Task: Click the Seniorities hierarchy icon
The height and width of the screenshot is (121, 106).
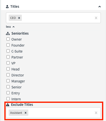Action: (x=8, y=34)
